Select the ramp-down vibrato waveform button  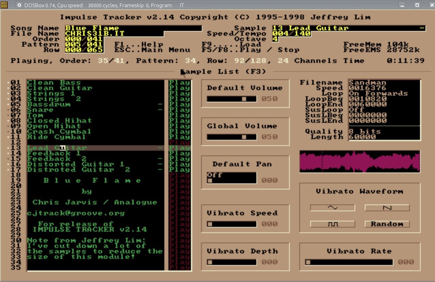click(387, 208)
